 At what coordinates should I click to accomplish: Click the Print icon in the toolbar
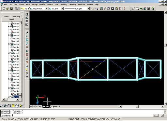[x=16, y=9]
